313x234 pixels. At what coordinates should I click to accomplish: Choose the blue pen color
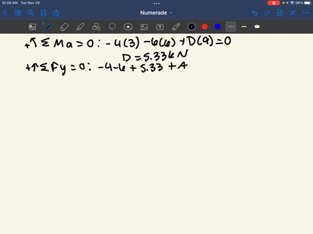point(218,27)
